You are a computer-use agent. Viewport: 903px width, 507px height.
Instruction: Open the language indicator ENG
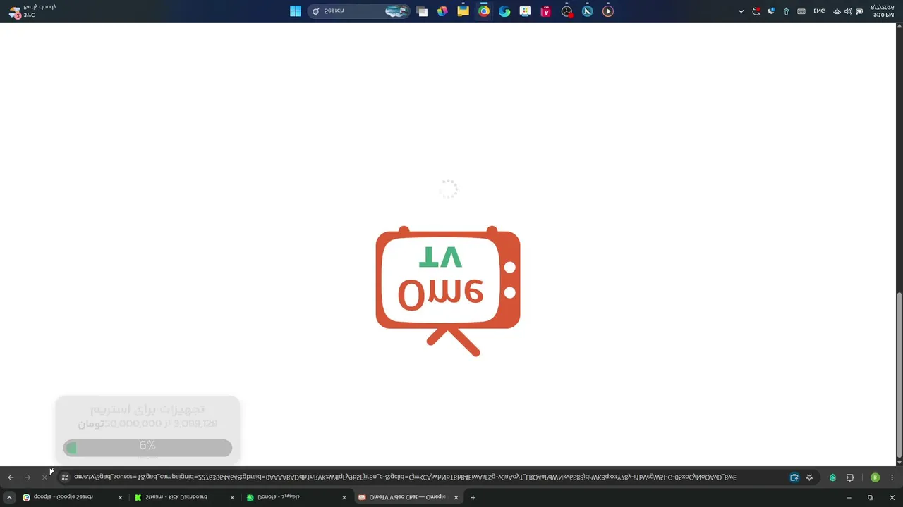tap(819, 11)
